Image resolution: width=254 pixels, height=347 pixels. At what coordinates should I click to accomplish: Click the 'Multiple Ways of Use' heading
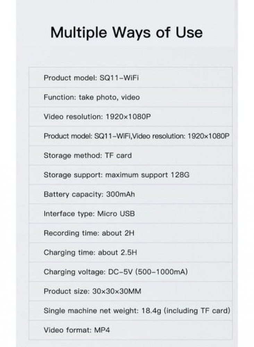point(126,32)
